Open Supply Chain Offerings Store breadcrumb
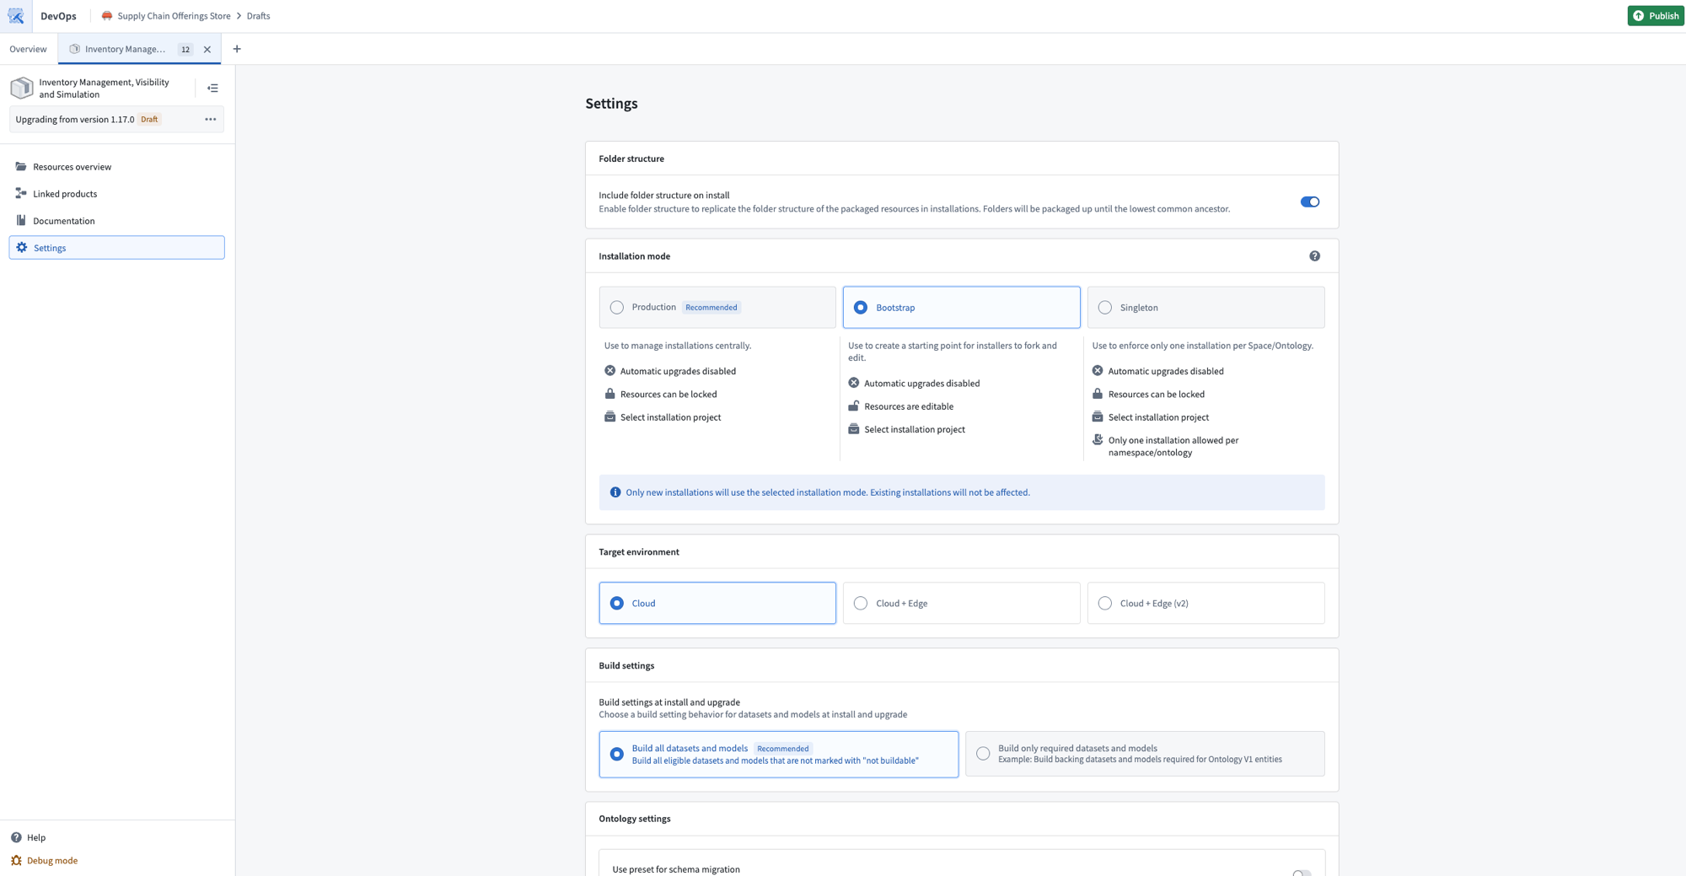This screenshot has height=876, width=1686. [174, 16]
